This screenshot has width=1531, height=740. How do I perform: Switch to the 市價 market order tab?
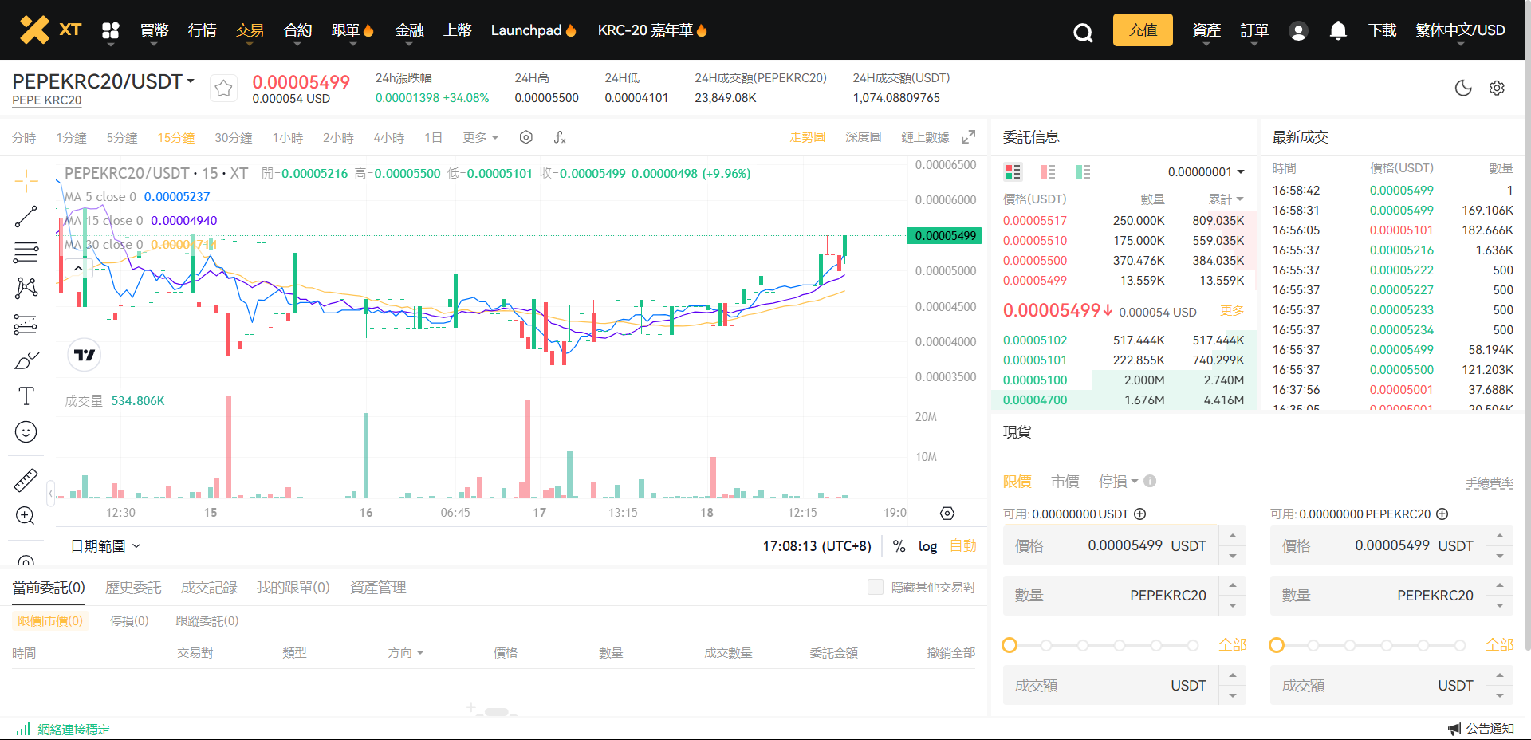point(1065,481)
